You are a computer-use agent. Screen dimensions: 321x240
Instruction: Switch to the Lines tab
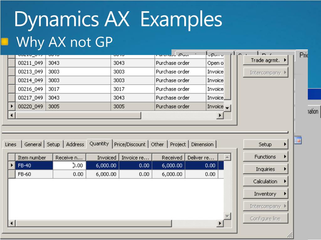[x=12, y=144]
